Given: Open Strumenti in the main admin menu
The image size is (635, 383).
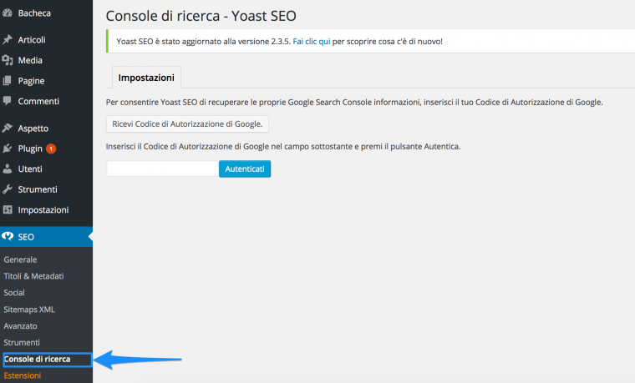Looking at the screenshot, I should [x=38, y=189].
